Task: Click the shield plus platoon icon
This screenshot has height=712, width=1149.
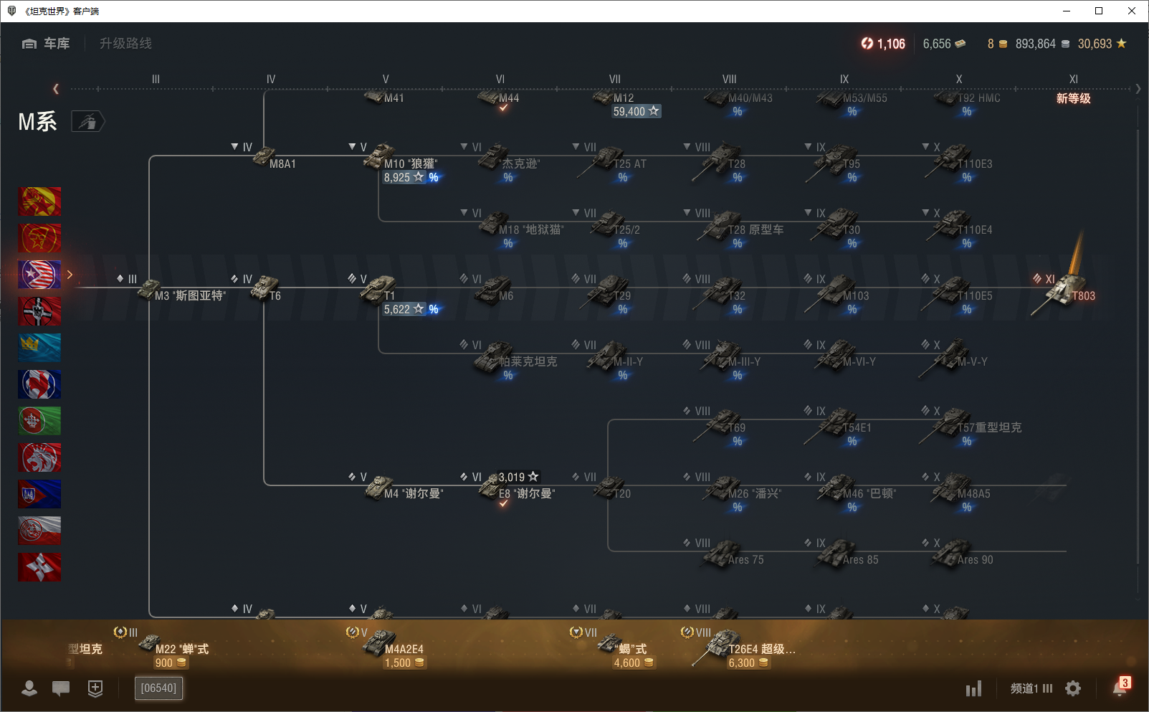Action: tap(95, 688)
